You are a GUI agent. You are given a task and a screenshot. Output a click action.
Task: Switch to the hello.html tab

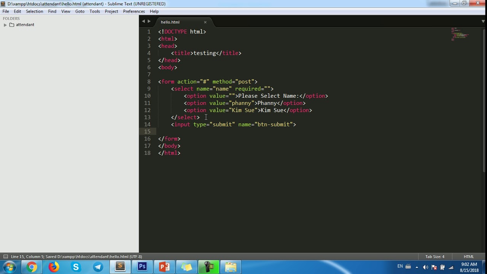(x=170, y=22)
